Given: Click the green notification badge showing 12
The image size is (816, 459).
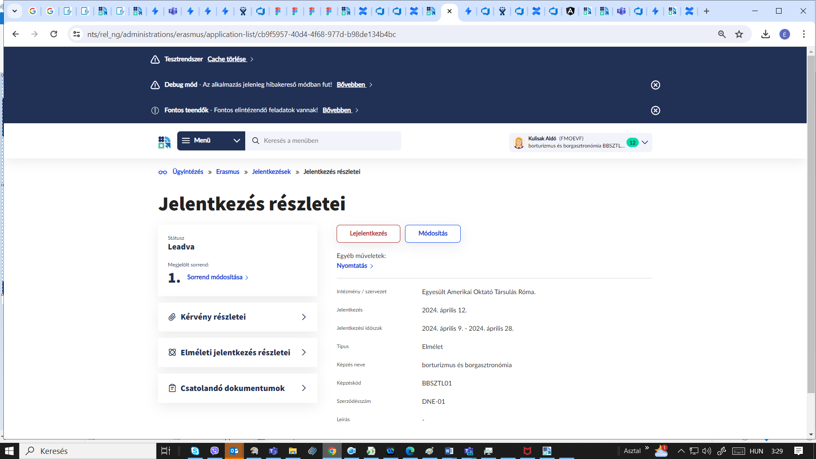Looking at the screenshot, I should click(632, 143).
